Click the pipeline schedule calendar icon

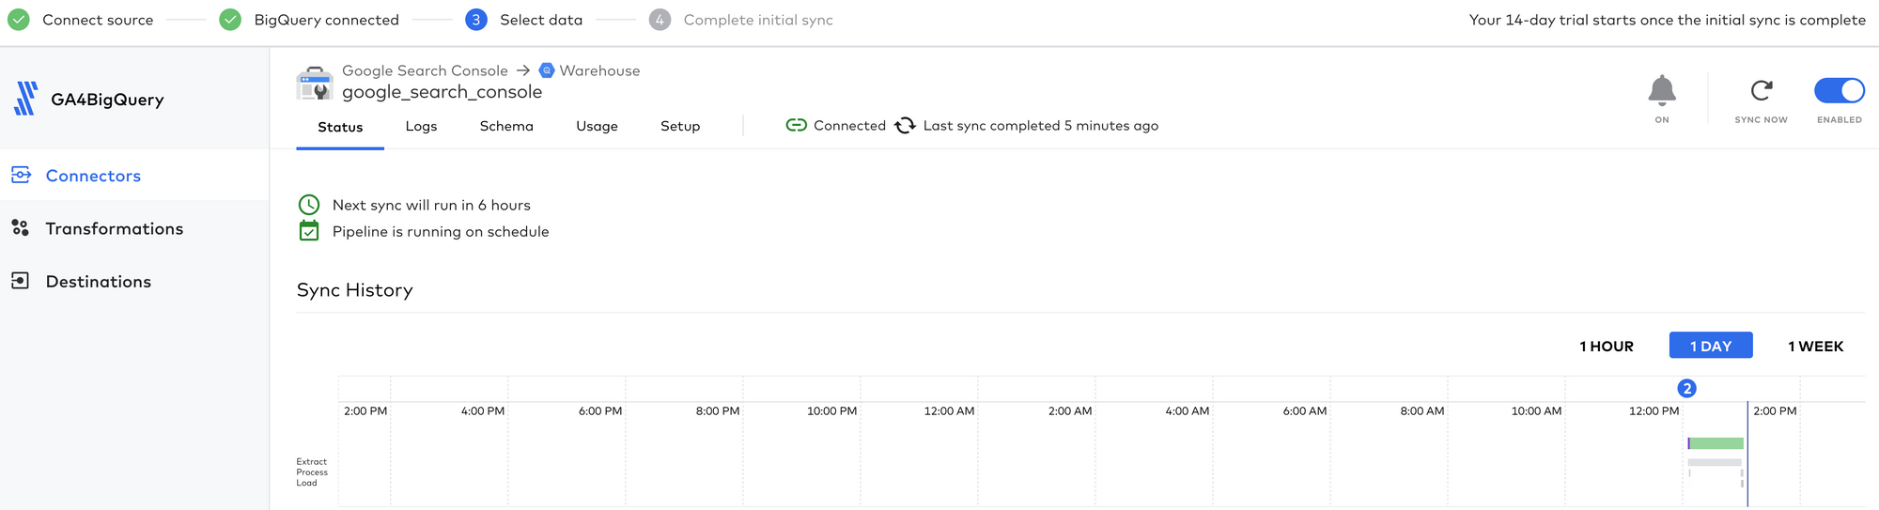(309, 230)
